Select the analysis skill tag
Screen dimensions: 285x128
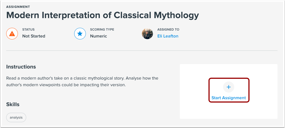16,117
